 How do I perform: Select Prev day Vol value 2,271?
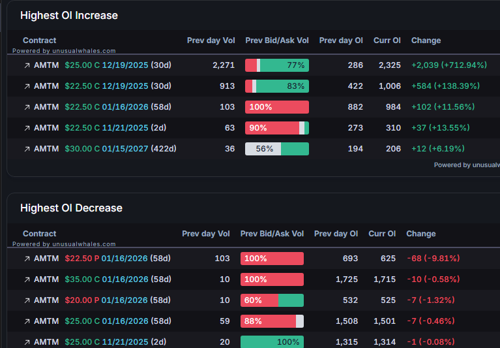[224, 65]
